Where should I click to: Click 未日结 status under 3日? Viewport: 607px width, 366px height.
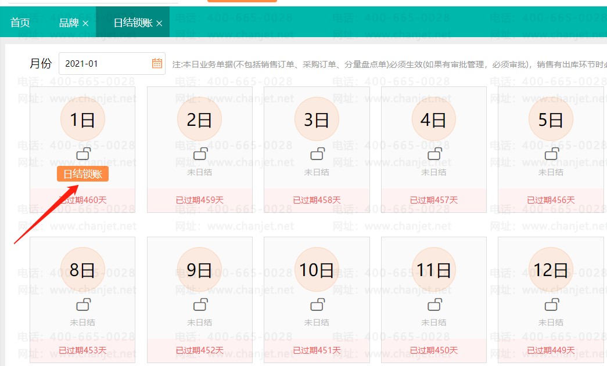(x=317, y=172)
